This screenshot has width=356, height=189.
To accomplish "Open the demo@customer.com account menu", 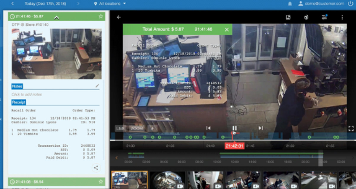I will coord(321,4).
